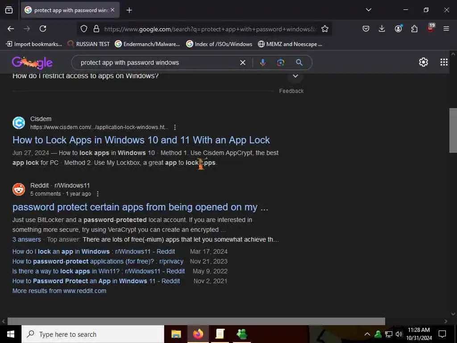This screenshot has width=457, height=343.
Task: Open the volume speaker tray icon
Action: point(399,334)
